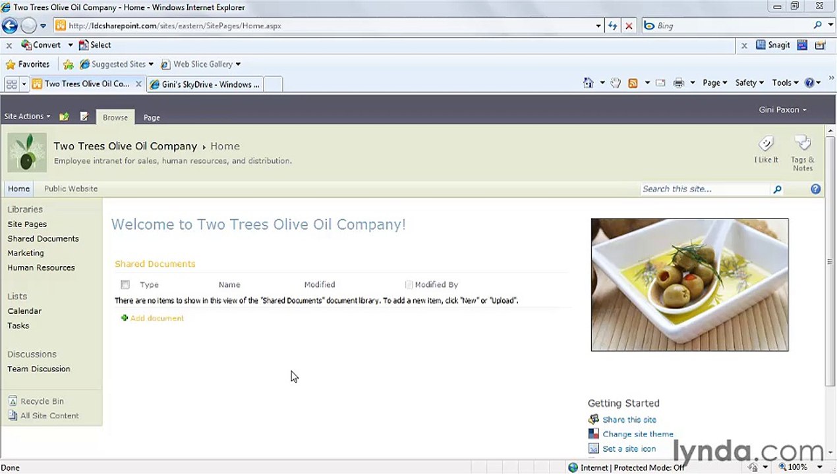Click the Modified By column header
The image size is (837, 474).
(436, 284)
